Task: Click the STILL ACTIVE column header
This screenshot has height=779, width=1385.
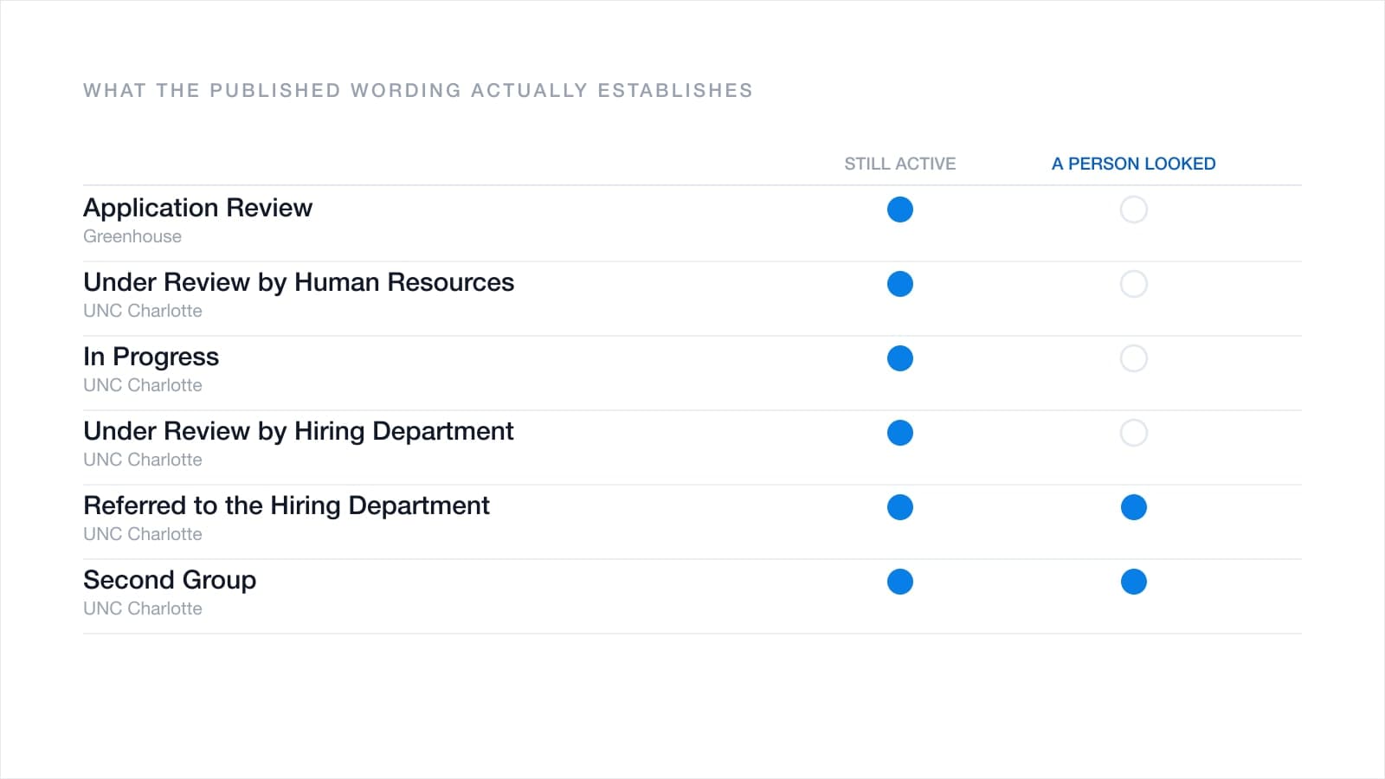Action: [900, 164]
